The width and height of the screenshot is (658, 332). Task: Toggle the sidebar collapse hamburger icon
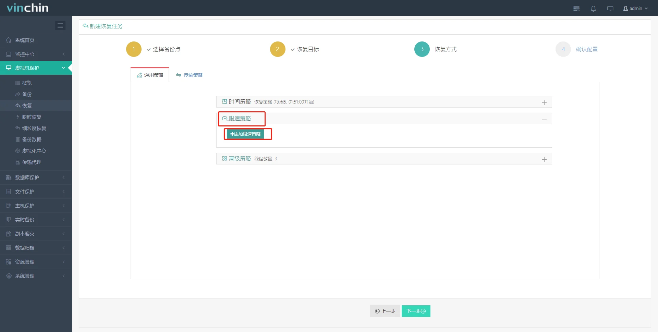click(60, 25)
